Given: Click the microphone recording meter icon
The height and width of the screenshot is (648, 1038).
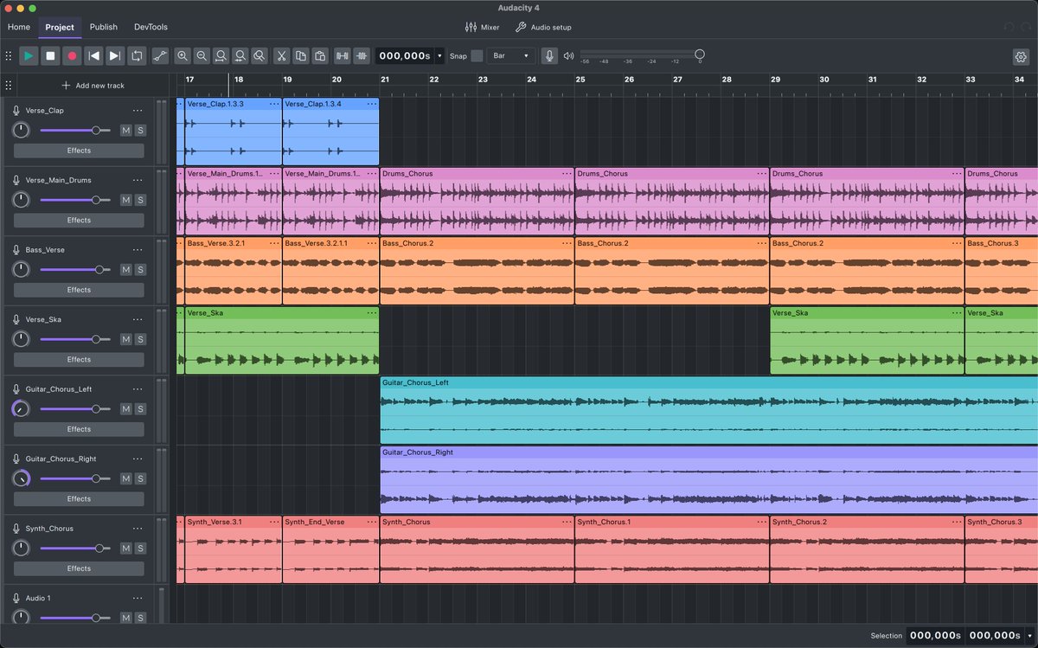Looking at the screenshot, I should (548, 55).
